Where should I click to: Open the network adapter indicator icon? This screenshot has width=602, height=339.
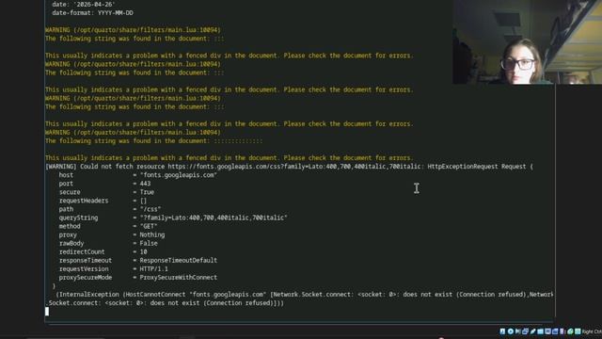pos(525,331)
